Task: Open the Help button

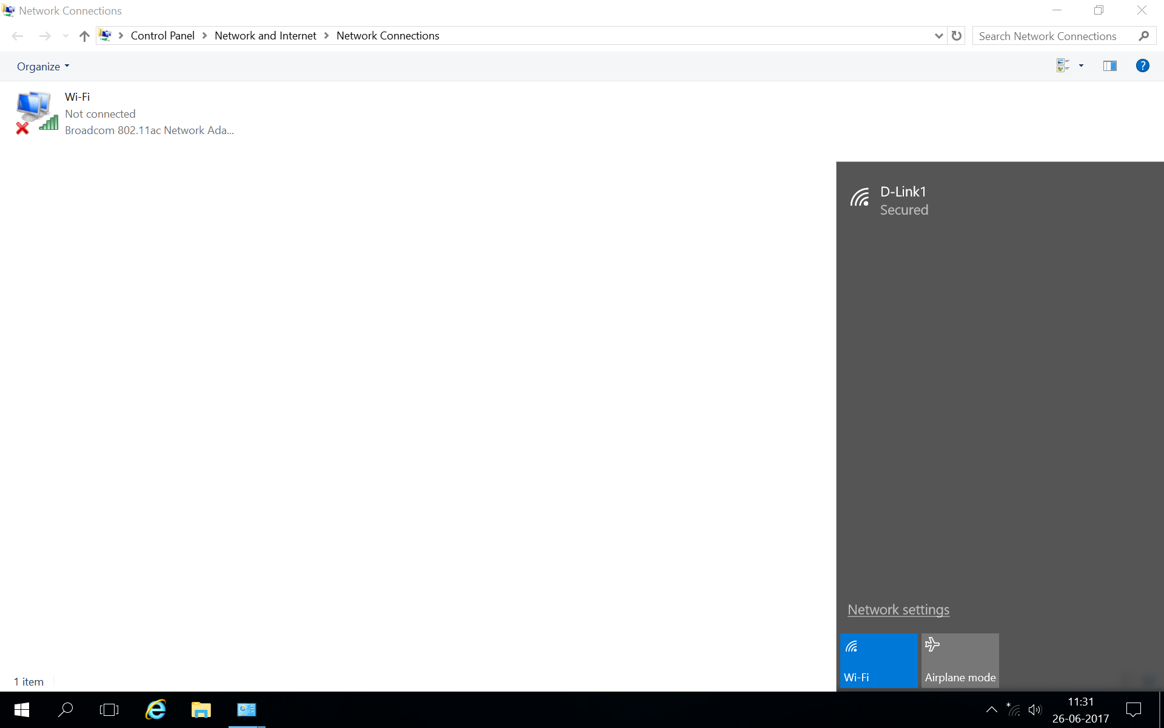Action: tap(1142, 66)
